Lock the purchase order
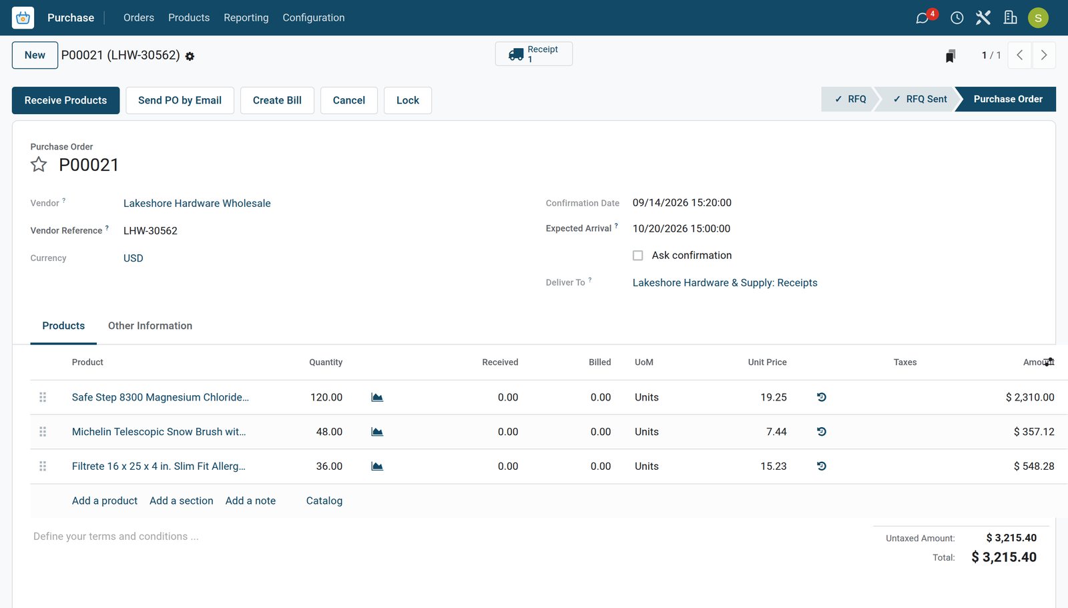1068x608 pixels. (x=408, y=100)
